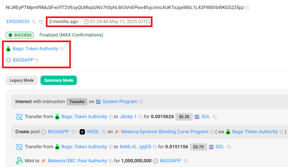The width and height of the screenshot is (288, 167).
Task: Open the WSOL token link
Action: [x=93, y=132]
